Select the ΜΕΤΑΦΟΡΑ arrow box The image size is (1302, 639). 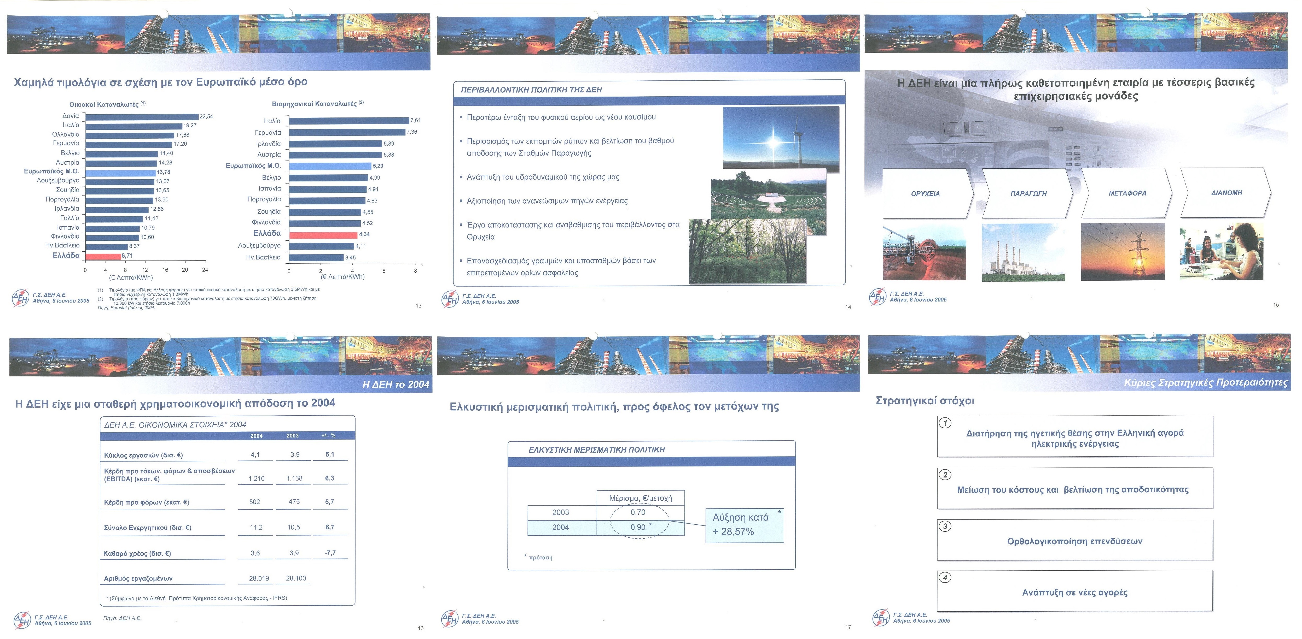tap(1127, 193)
